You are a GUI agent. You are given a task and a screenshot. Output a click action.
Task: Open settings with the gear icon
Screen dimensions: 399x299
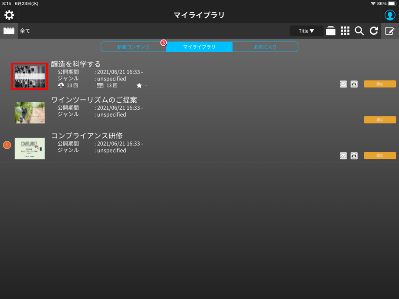coord(9,15)
